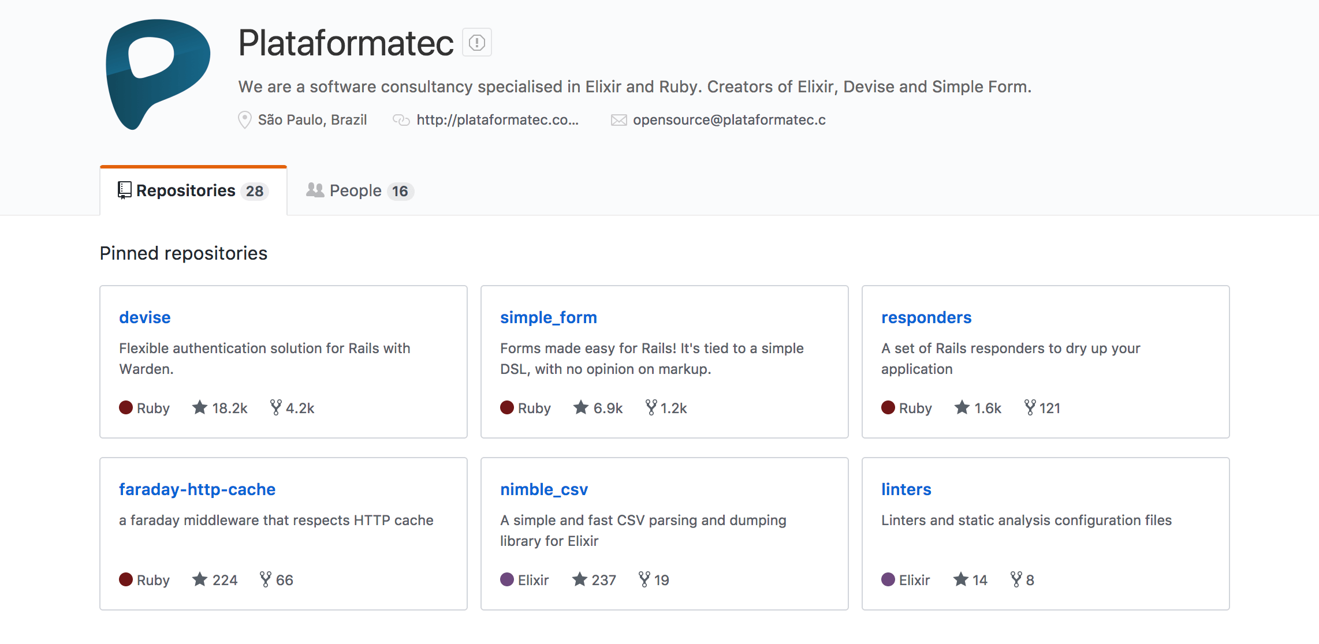
Task: Open the plataformatec.com website link
Action: click(497, 119)
